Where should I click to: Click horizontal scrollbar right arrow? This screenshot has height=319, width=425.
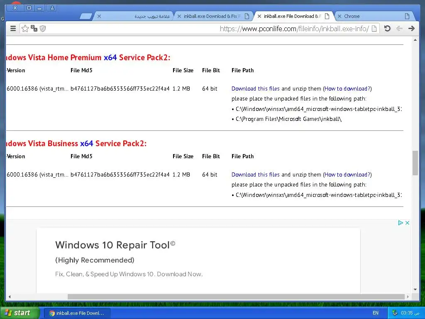408,297
